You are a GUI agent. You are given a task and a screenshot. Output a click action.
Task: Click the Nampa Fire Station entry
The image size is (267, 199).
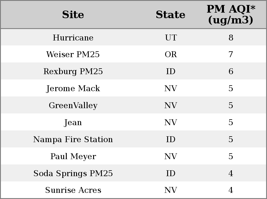coord(73,139)
